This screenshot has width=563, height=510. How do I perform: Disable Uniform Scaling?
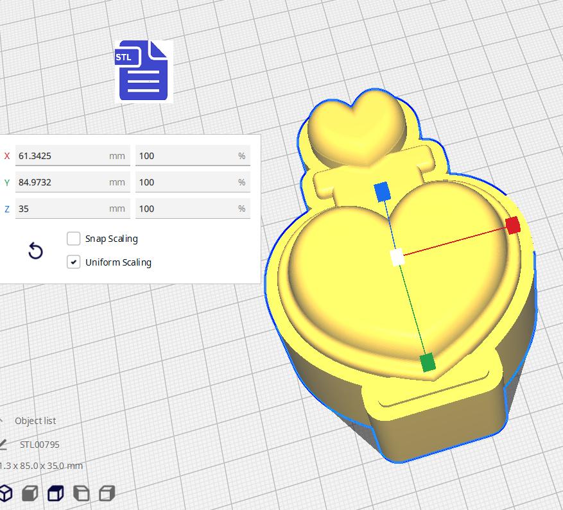click(x=74, y=262)
